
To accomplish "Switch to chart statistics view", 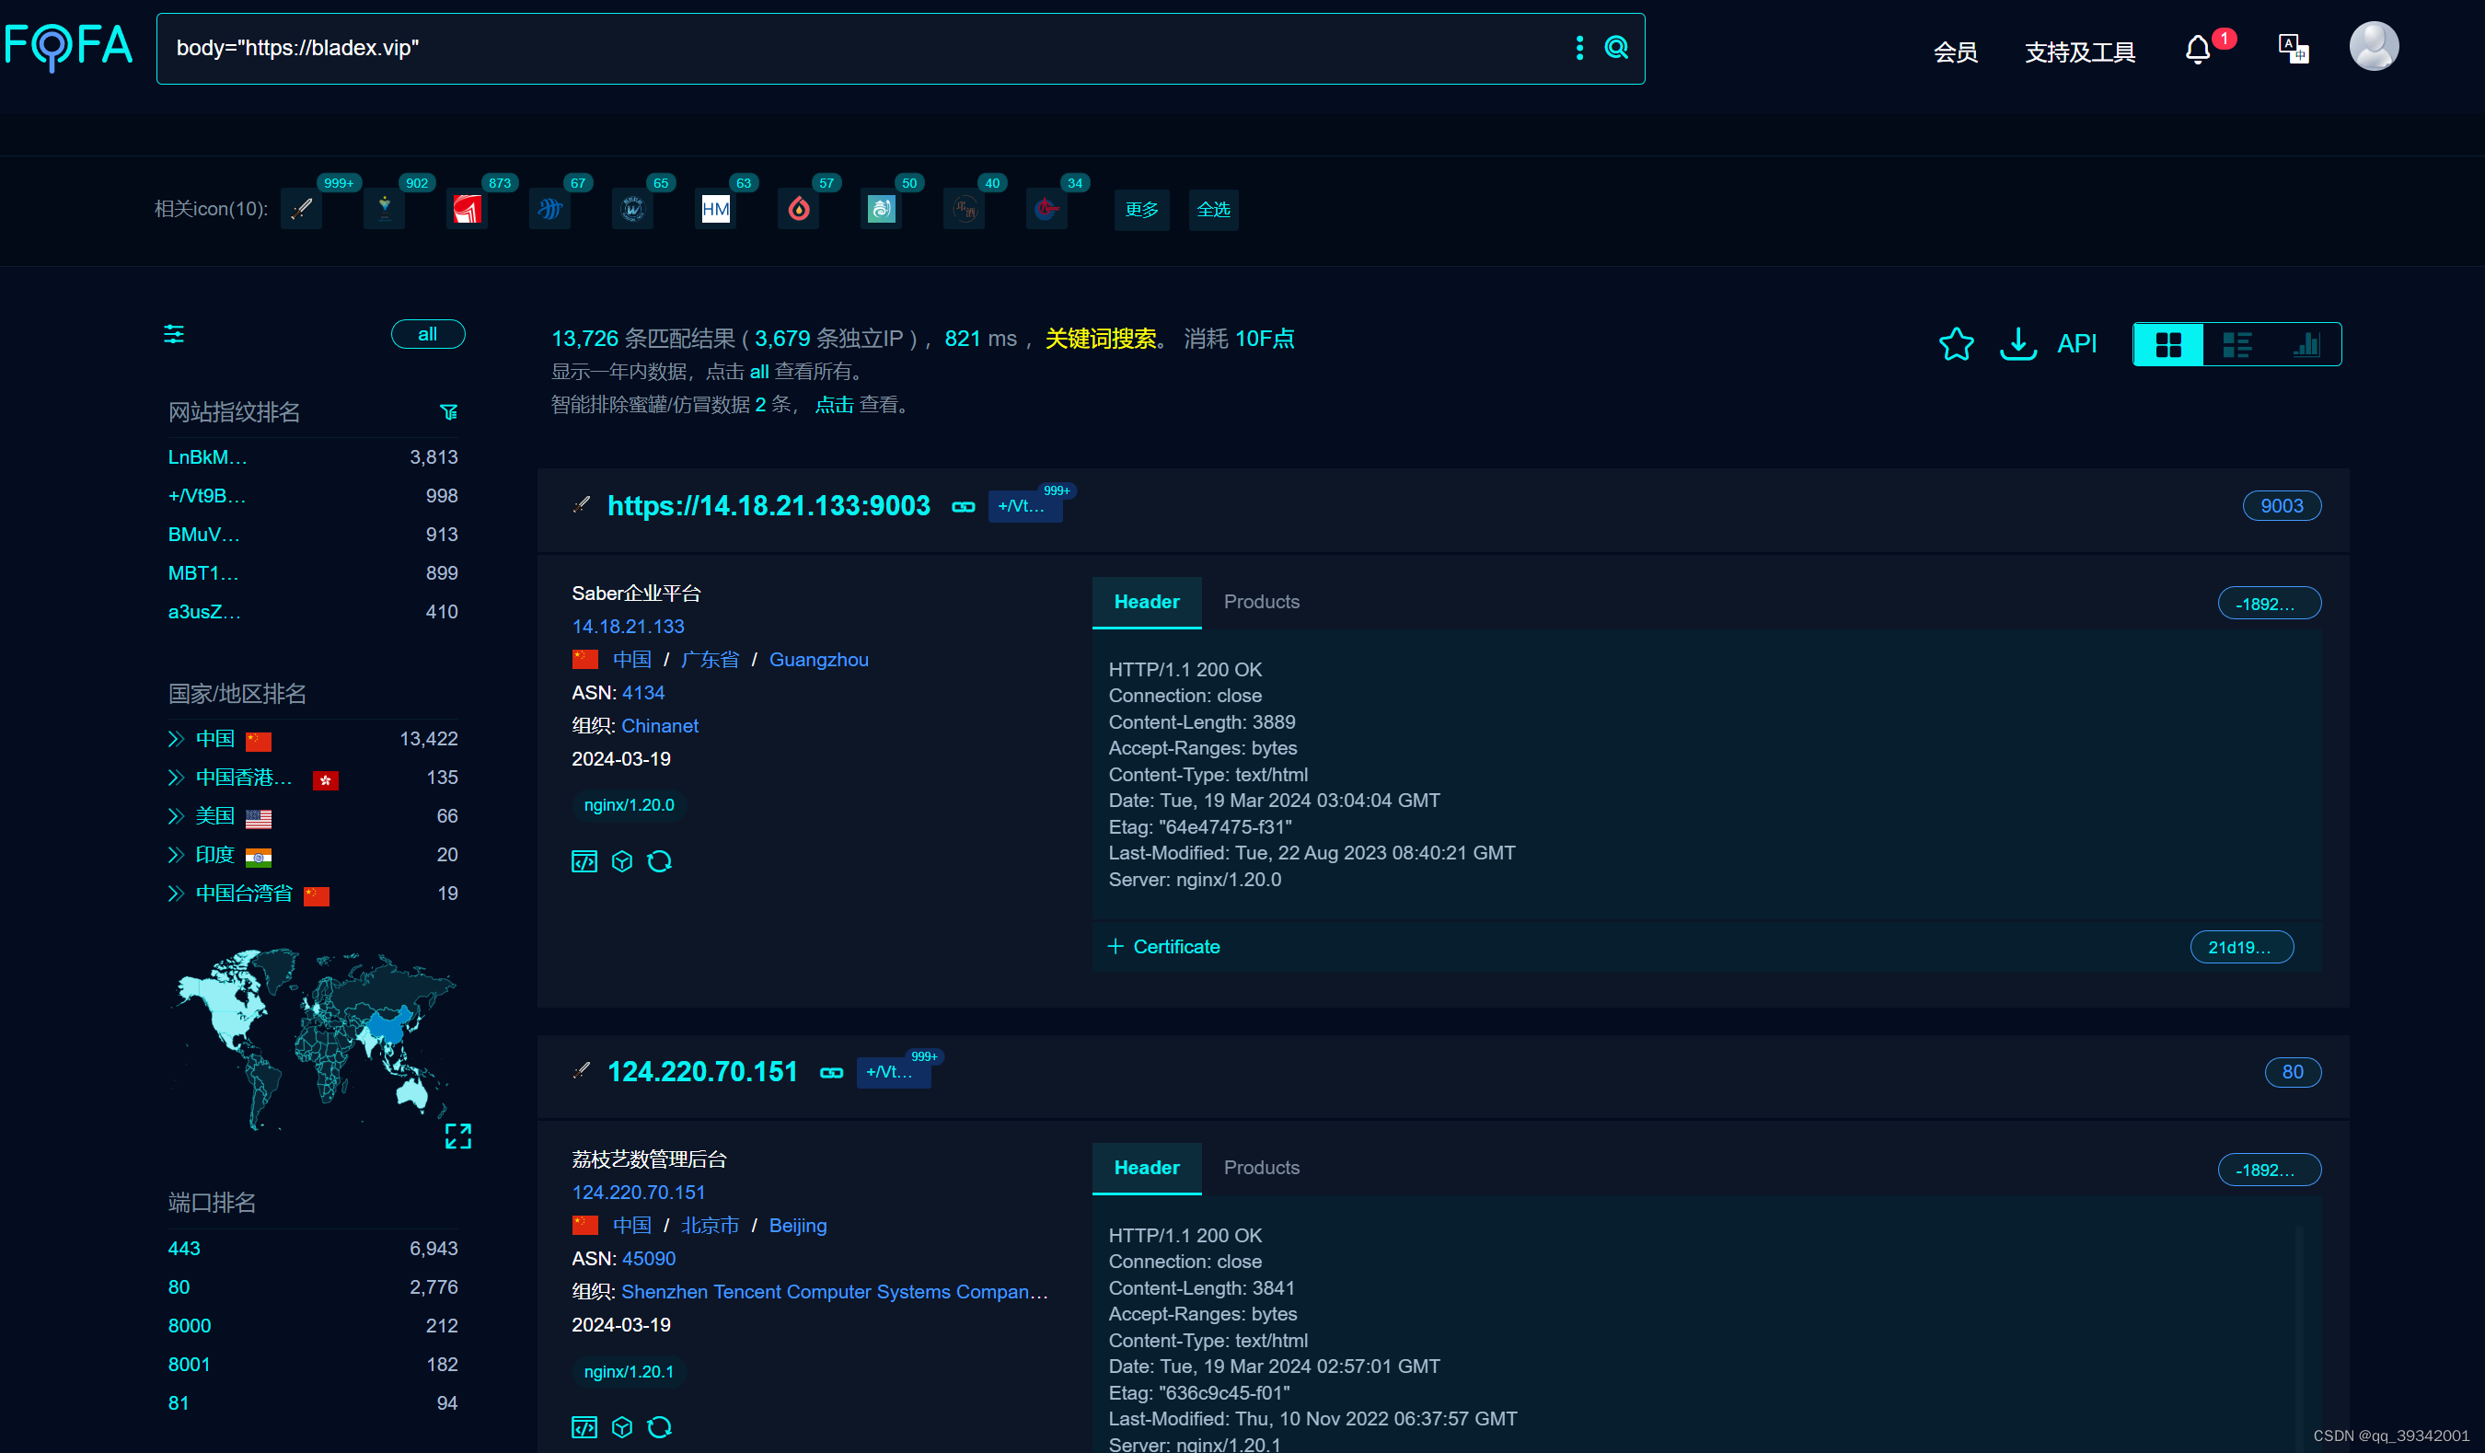I will [2306, 344].
